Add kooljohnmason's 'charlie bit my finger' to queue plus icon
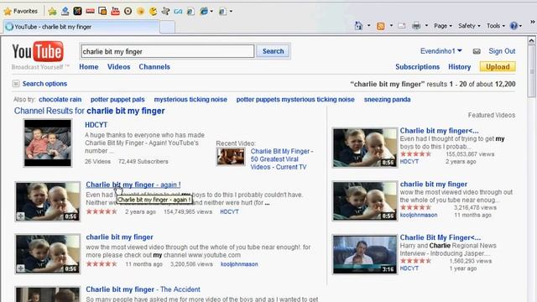 [20, 268]
